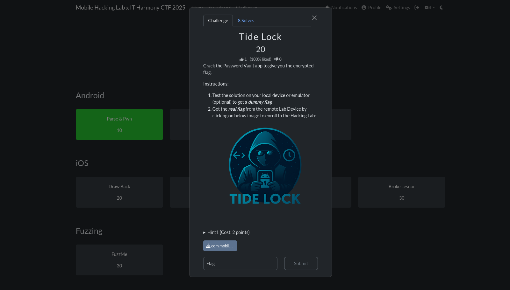The width and height of the screenshot is (510, 290).
Task: Open Settings via the gears icon
Action: pos(389,7)
